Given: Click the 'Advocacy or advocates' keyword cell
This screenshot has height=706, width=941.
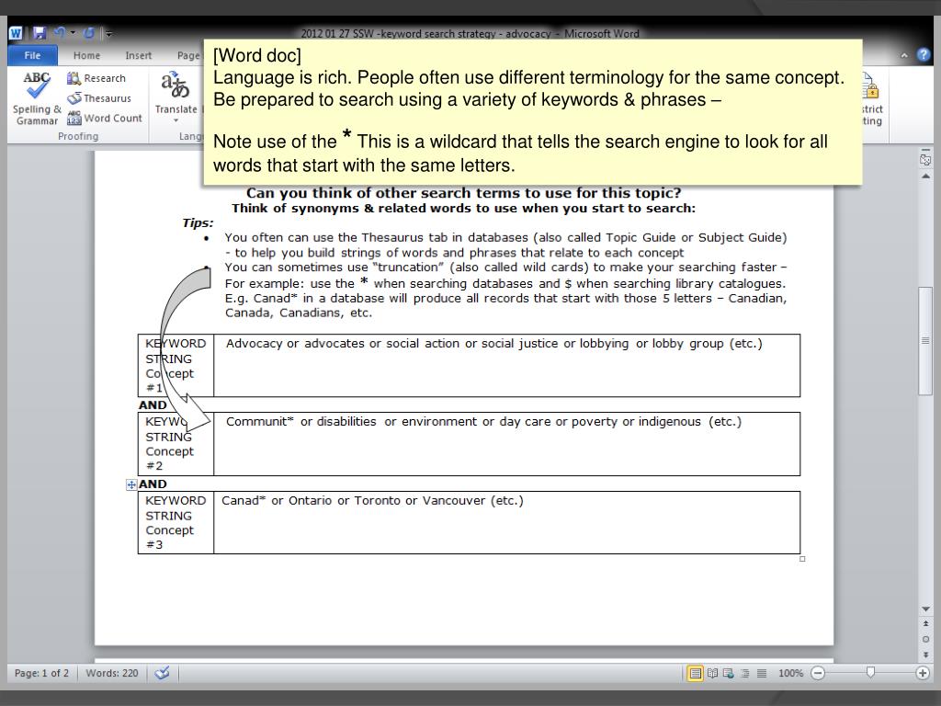Looking at the screenshot, I should pyautogui.click(x=507, y=366).
